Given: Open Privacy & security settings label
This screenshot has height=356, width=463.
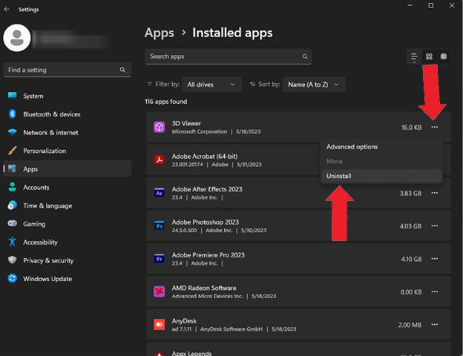Looking at the screenshot, I should pos(48,260).
